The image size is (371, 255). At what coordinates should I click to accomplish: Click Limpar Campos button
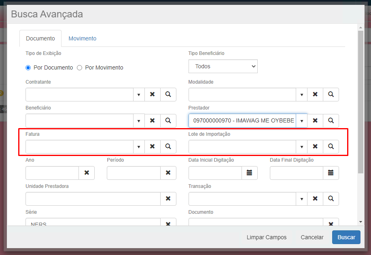267,237
